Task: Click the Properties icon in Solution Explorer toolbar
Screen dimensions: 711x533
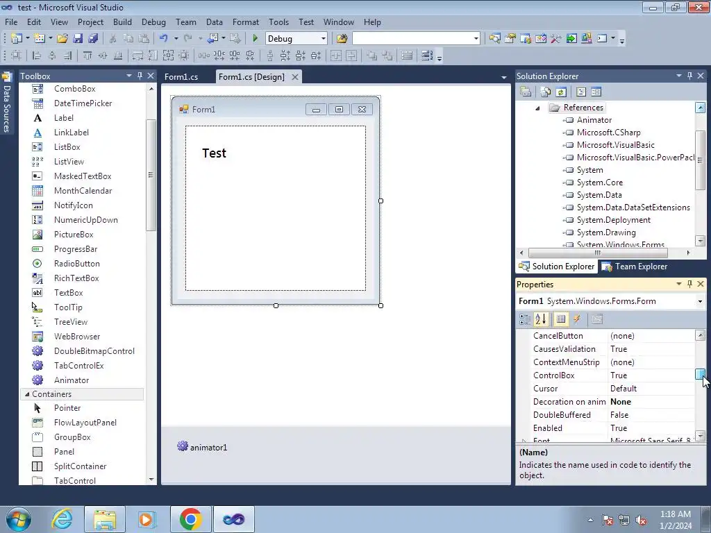Action: 526,92
